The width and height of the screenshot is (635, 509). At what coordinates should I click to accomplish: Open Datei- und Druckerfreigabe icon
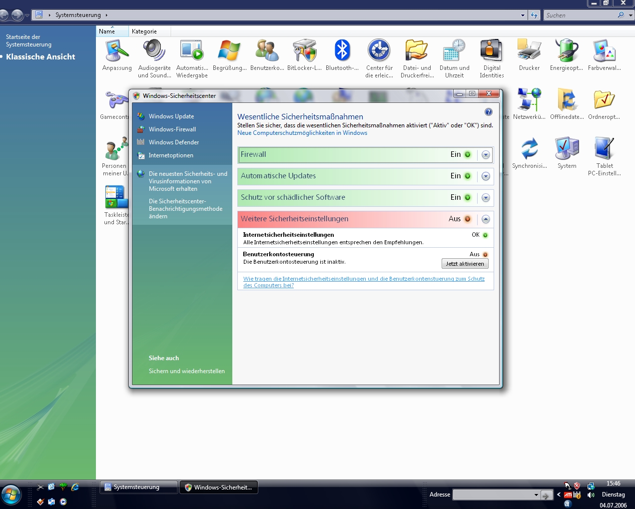[417, 59]
